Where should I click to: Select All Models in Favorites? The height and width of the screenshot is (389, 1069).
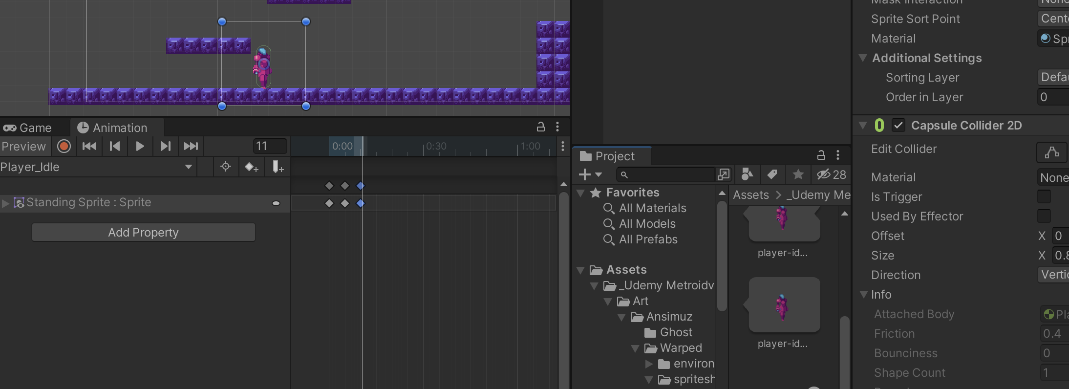point(647,224)
